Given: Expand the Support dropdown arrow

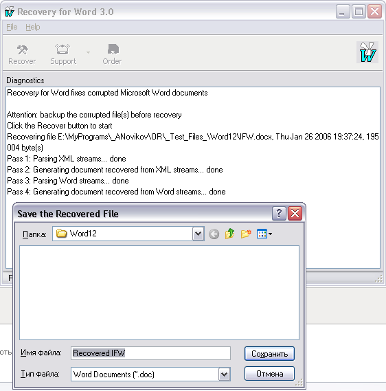Looking at the screenshot, I should [88, 53].
